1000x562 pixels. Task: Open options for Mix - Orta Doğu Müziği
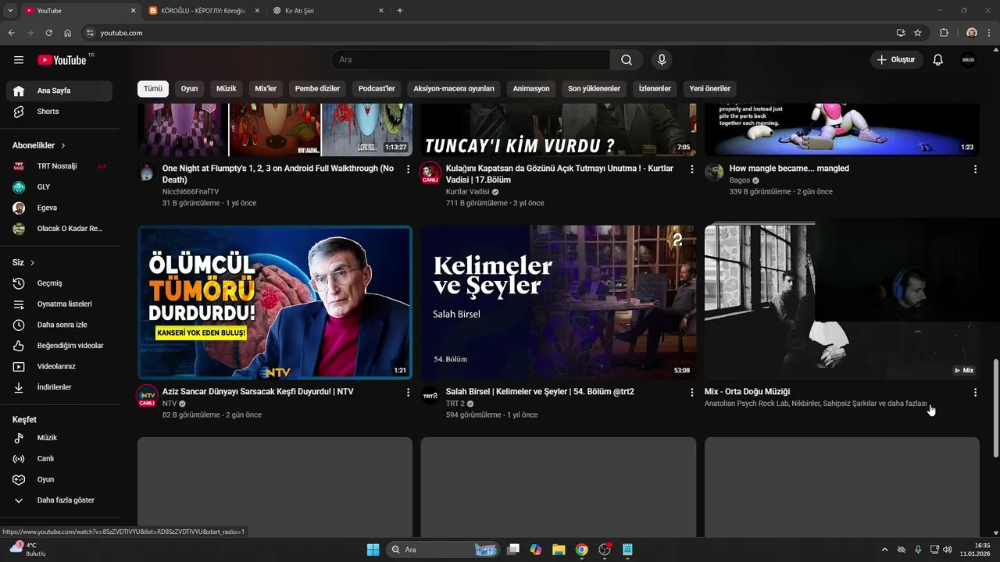(975, 392)
